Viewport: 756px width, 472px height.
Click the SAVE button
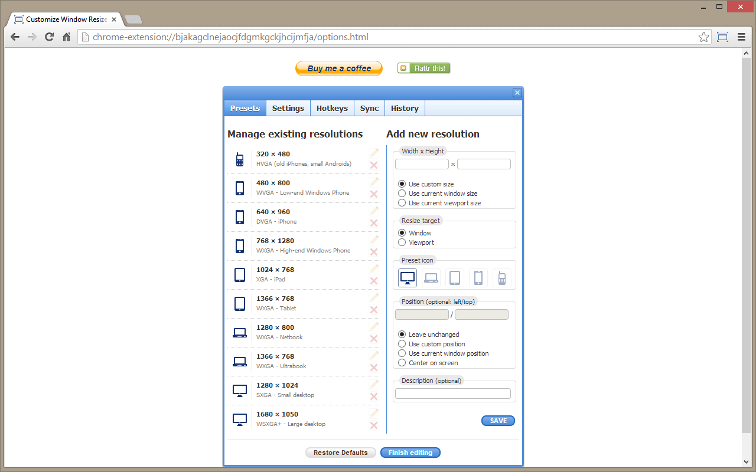click(x=498, y=421)
